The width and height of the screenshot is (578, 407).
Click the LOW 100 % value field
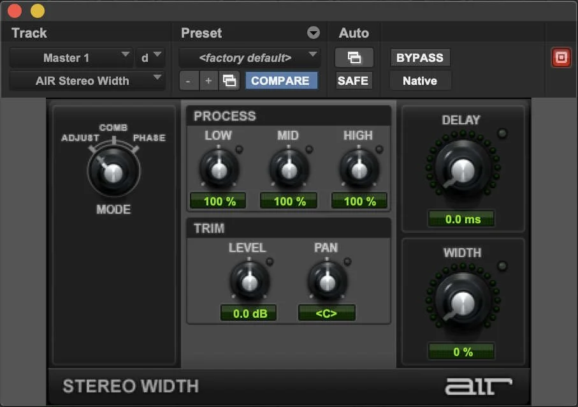coord(218,201)
